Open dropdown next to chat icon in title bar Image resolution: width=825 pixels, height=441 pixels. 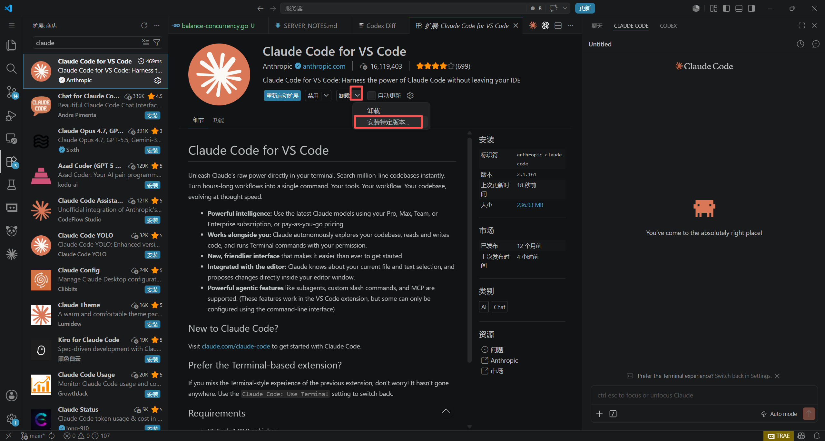click(565, 8)
